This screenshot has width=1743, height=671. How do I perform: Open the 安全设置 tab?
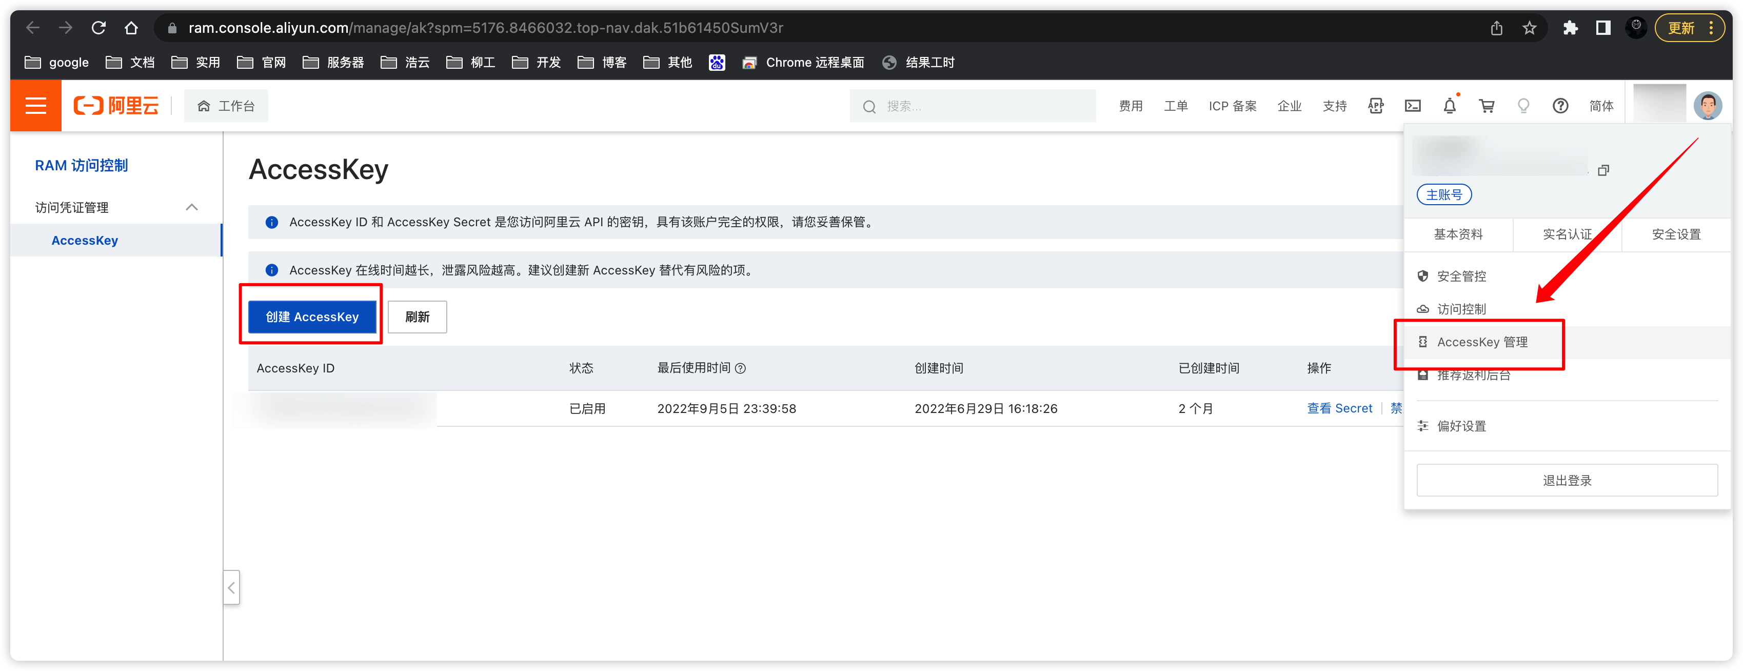(1676, 234)
